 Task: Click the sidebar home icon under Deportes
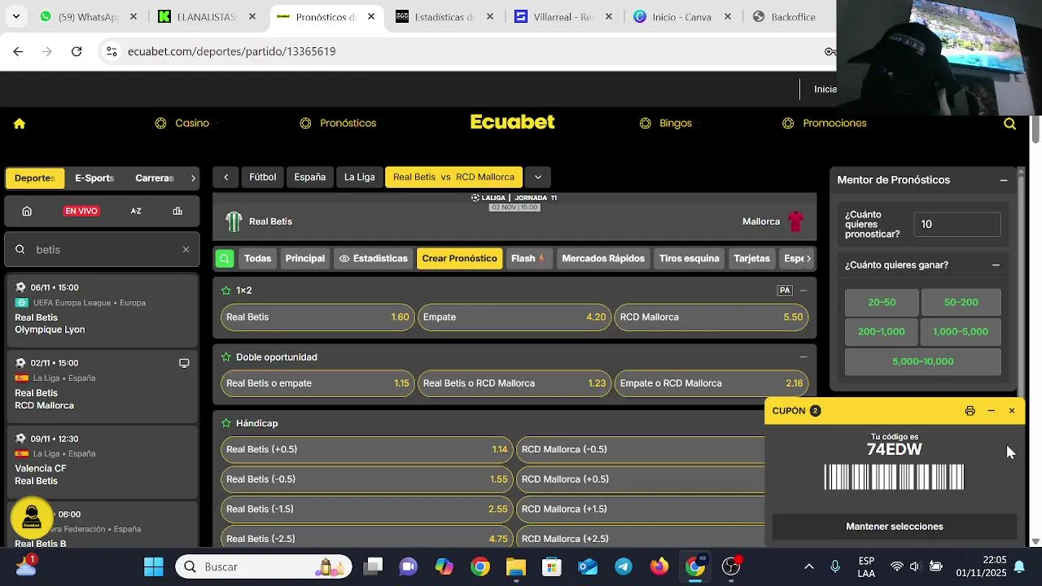(27, 211)
